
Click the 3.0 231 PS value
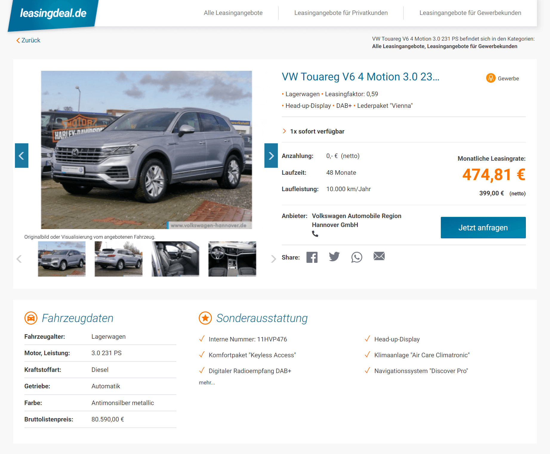pyautogui.click(x=107, y=353)
